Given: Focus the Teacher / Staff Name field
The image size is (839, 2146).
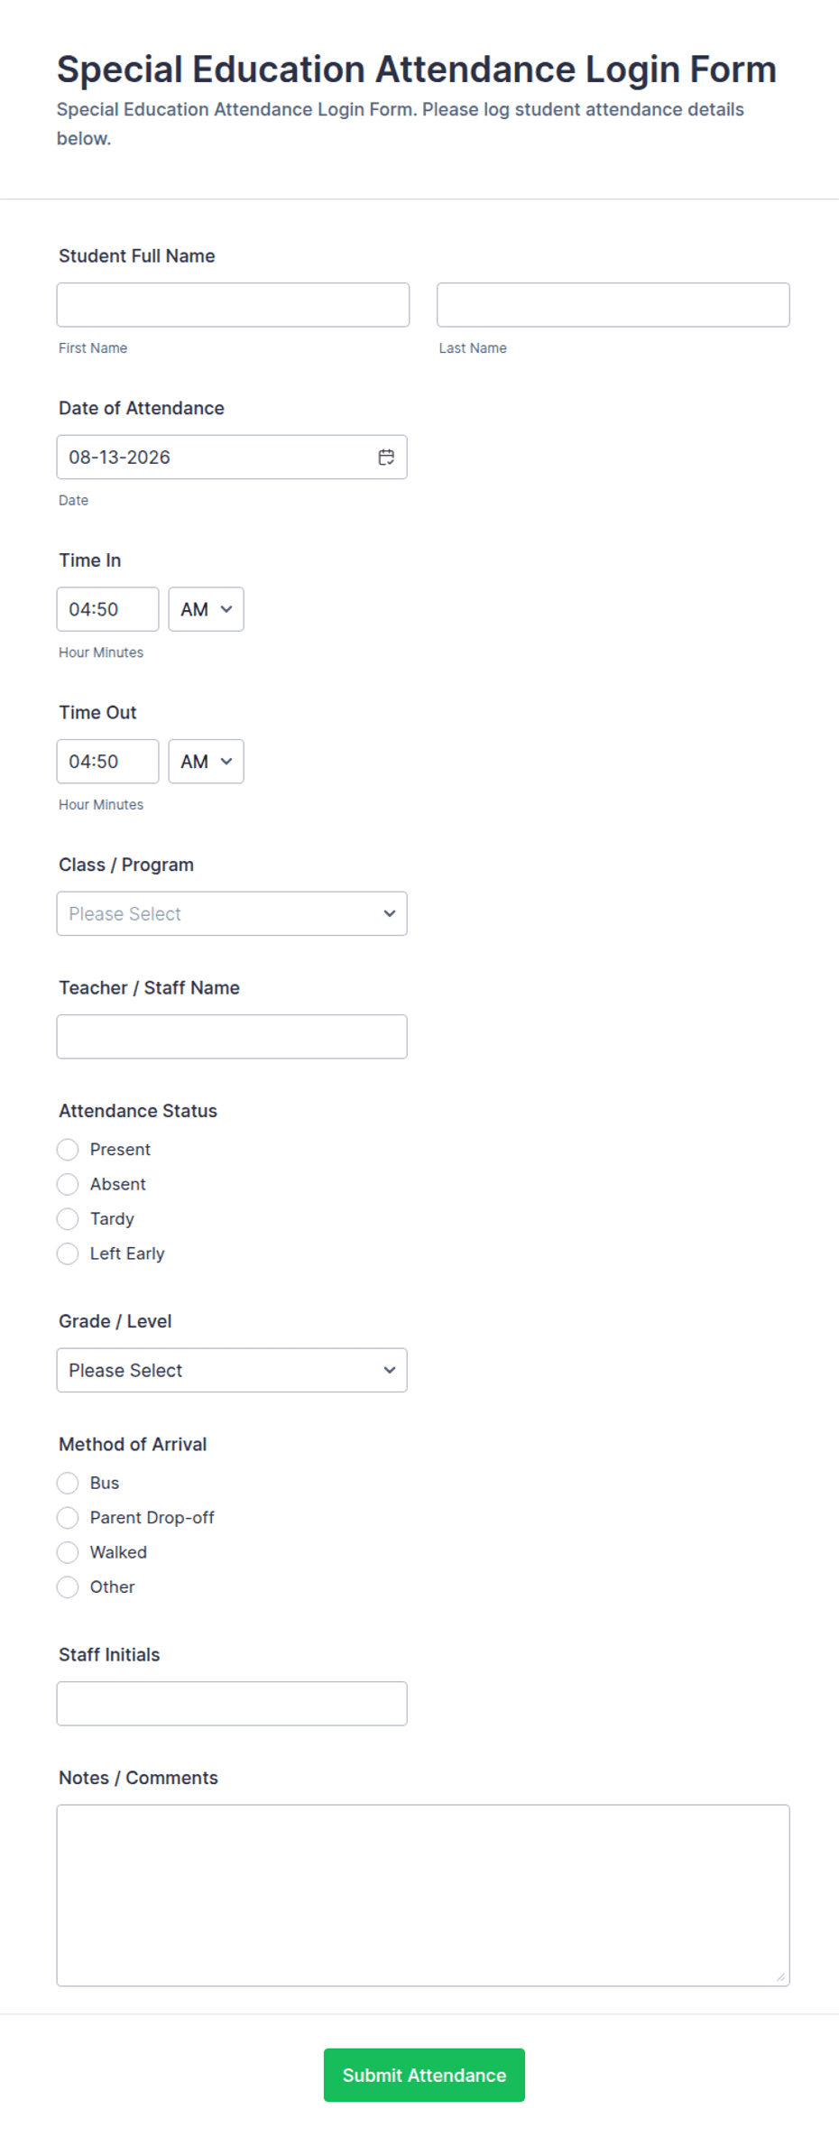Looking at the screenshot, I should [232, 1037].
